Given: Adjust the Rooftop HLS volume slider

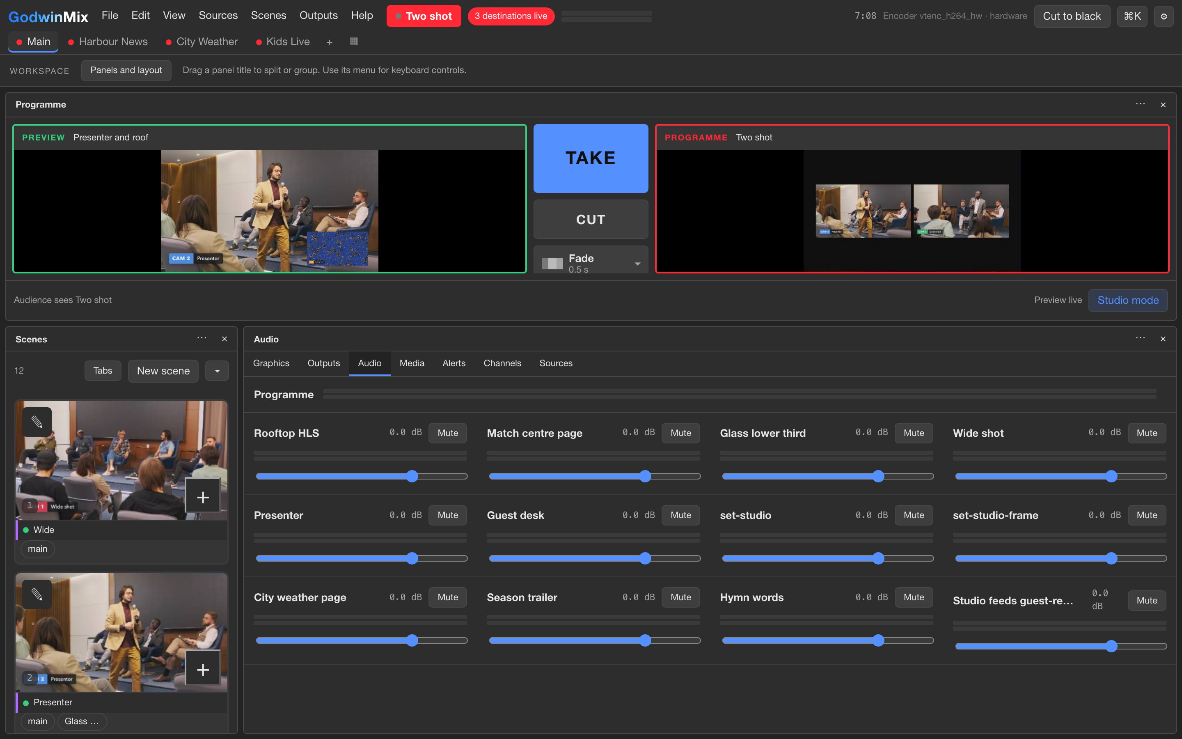Looking at the screenshot, I should [x=362, y=476].
